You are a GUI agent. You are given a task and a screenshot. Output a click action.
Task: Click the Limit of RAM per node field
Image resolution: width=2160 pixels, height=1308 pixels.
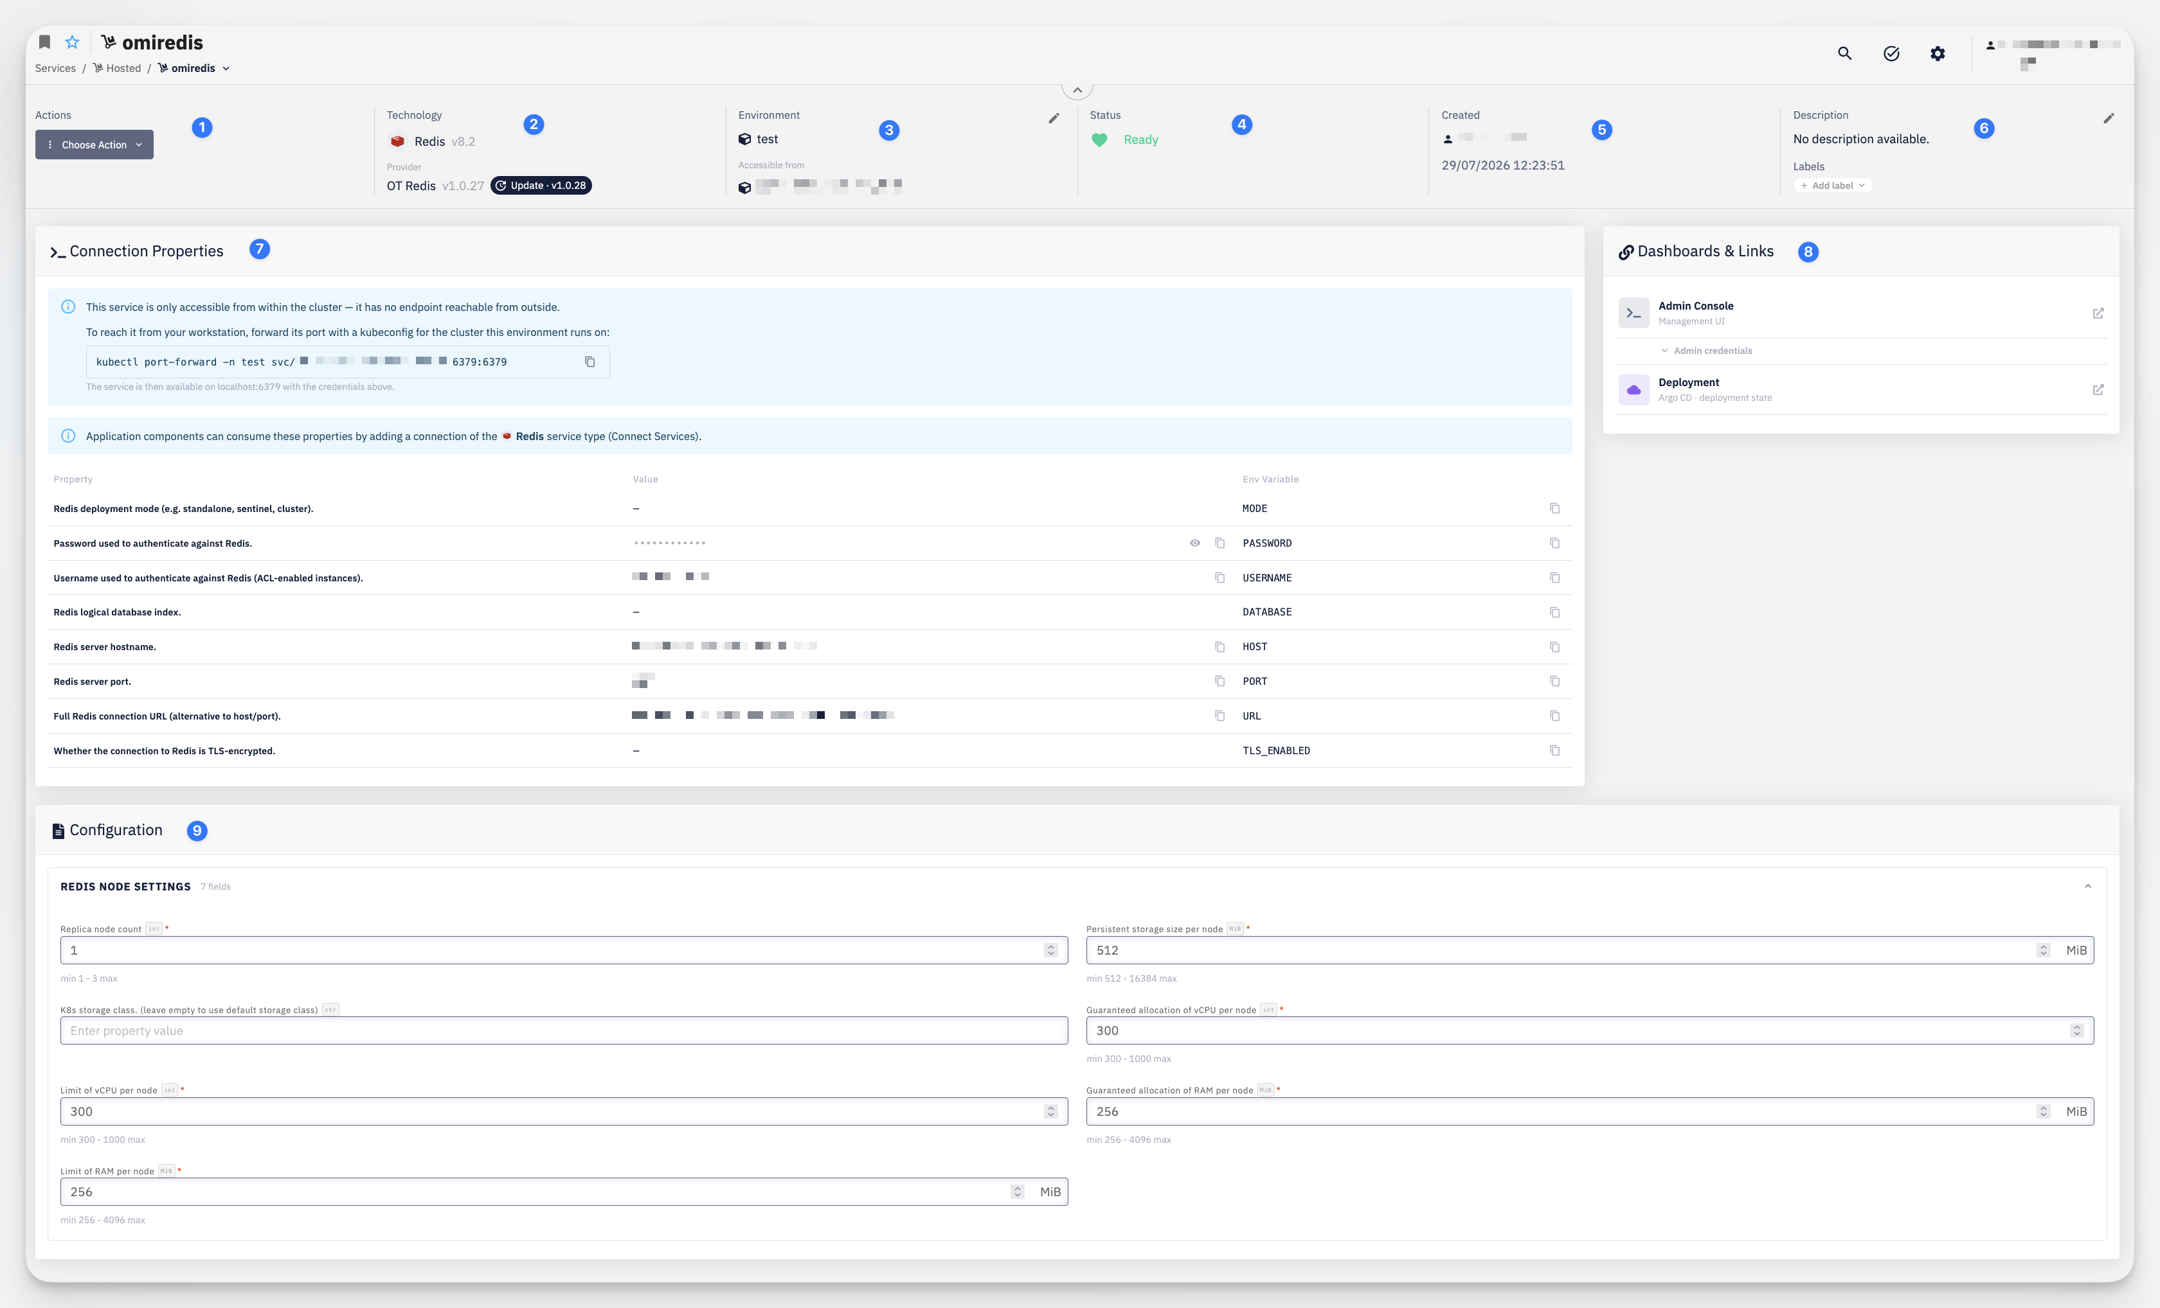pos(564,1192)
